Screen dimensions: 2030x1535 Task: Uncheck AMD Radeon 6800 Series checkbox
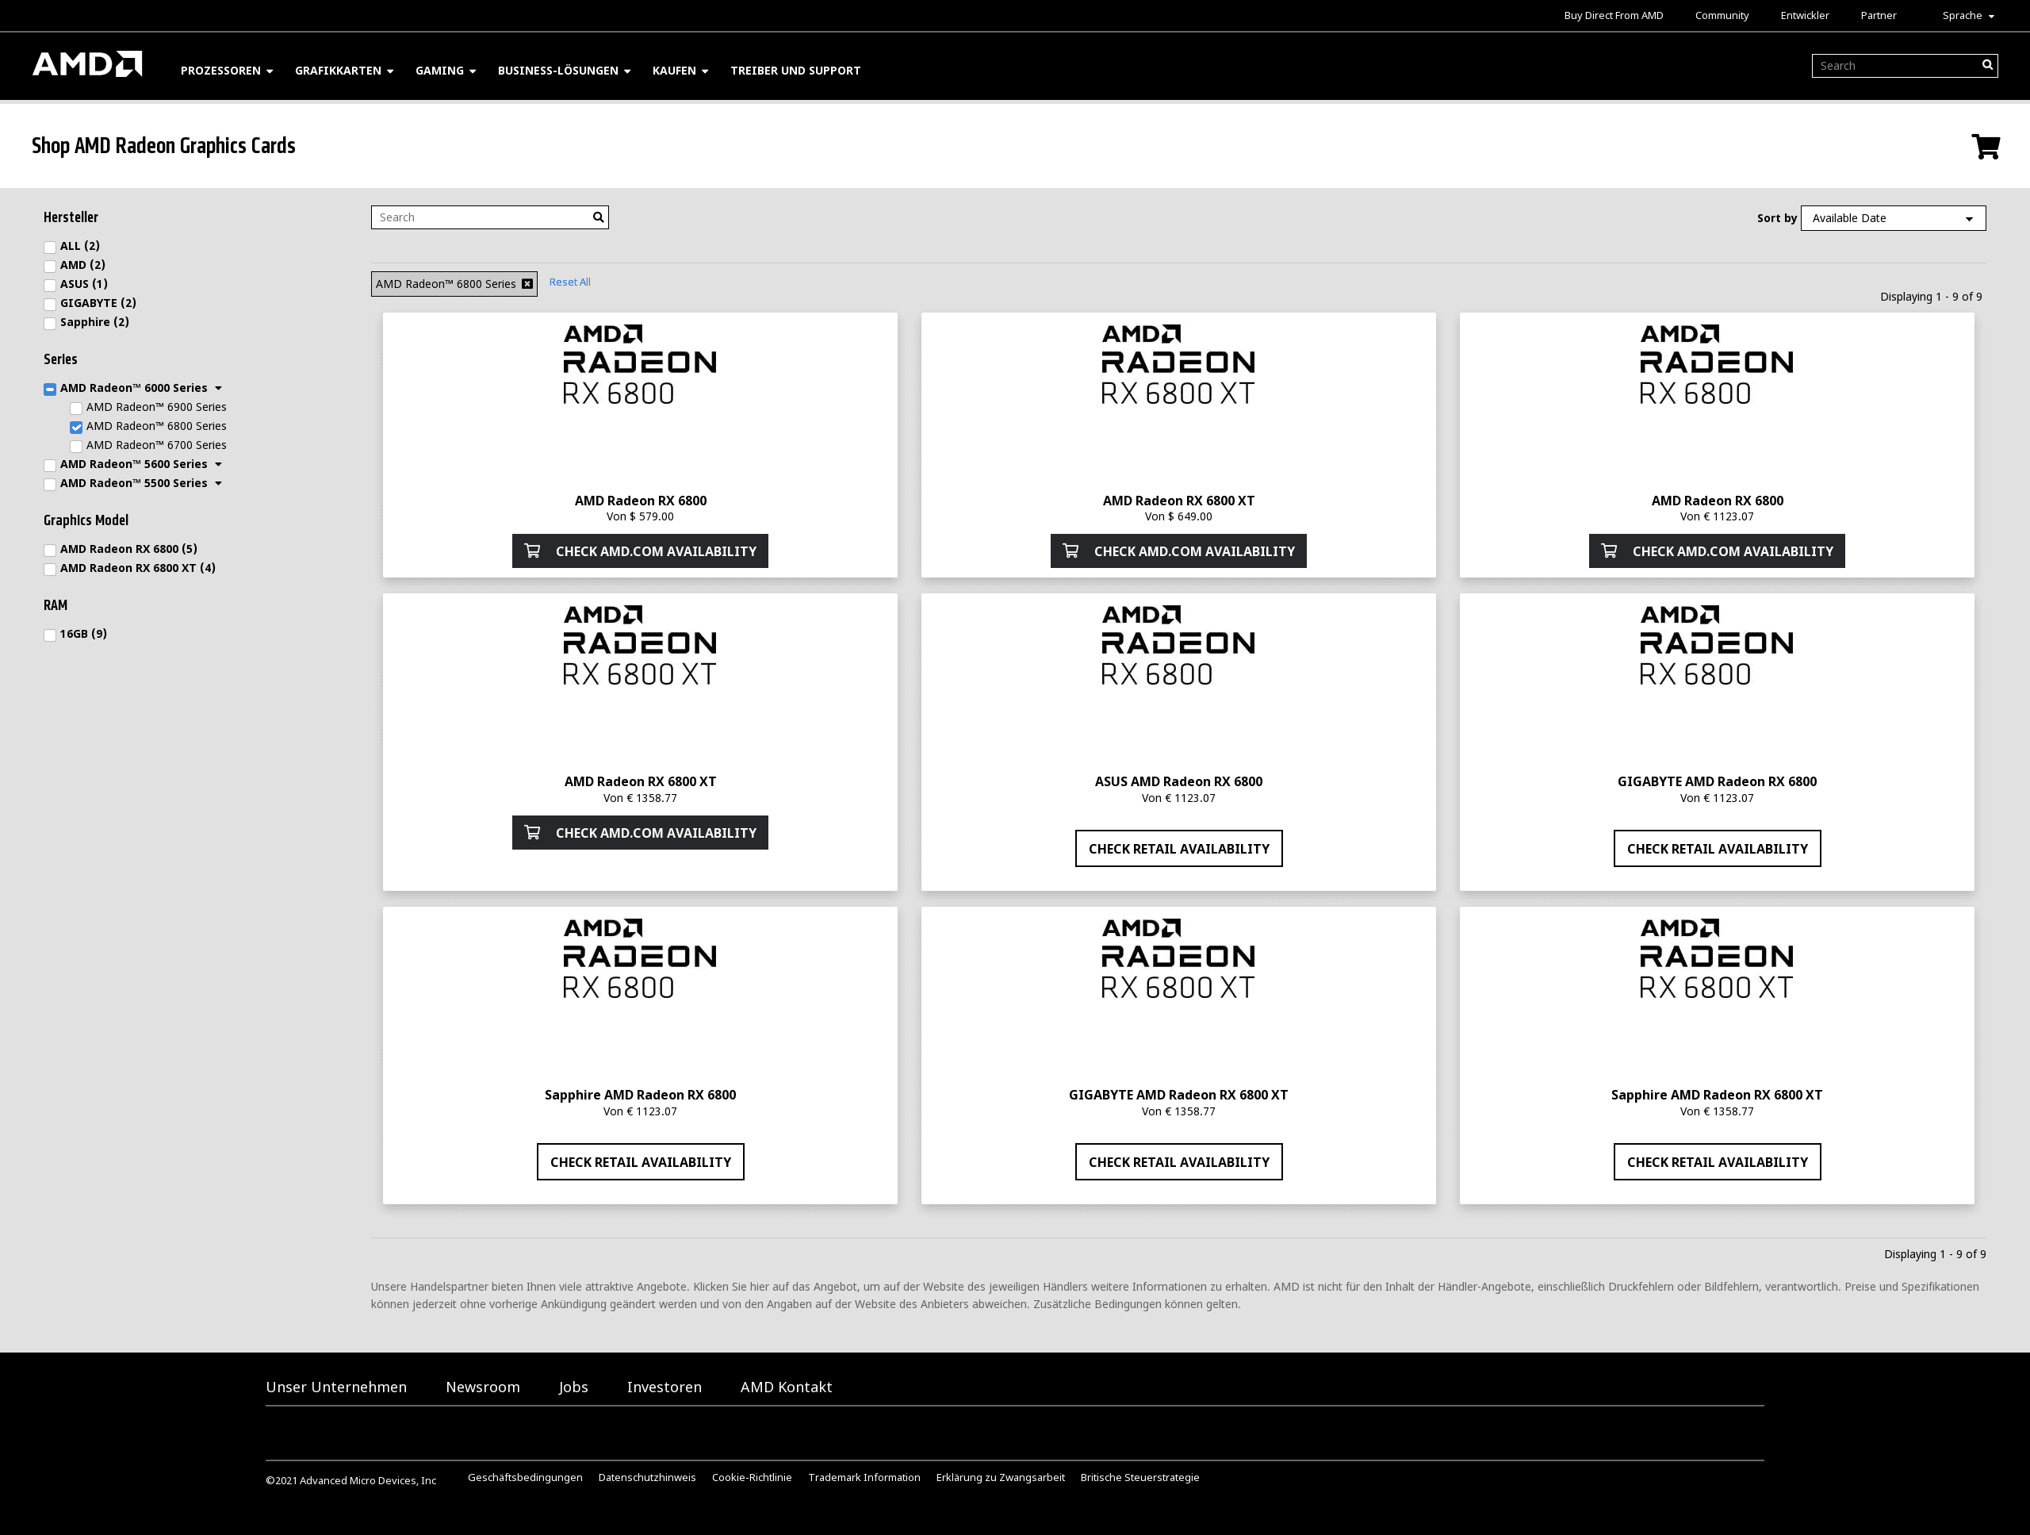point(76,427)
